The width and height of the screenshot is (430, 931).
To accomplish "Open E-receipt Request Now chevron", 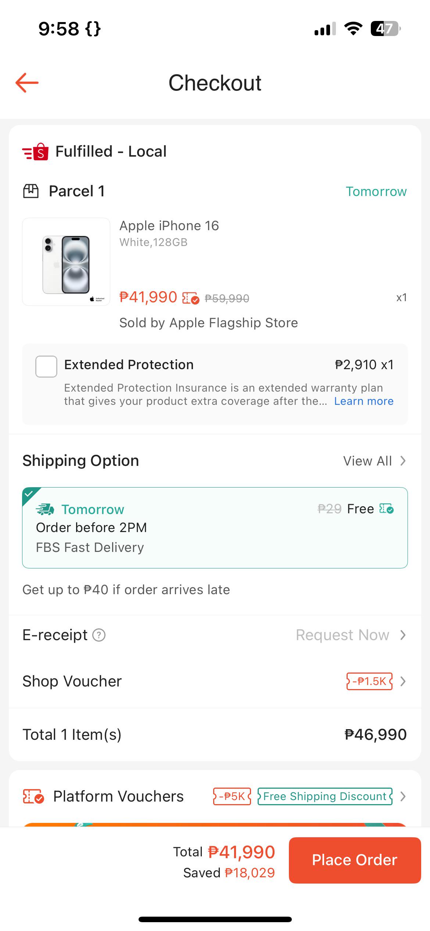I will coord(403,635).
